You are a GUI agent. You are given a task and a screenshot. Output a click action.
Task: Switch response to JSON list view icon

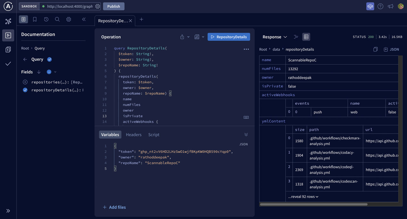pyautogui.click(x=296, y=37)
